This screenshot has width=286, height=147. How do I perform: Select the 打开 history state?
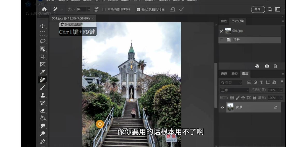(250, 40)
